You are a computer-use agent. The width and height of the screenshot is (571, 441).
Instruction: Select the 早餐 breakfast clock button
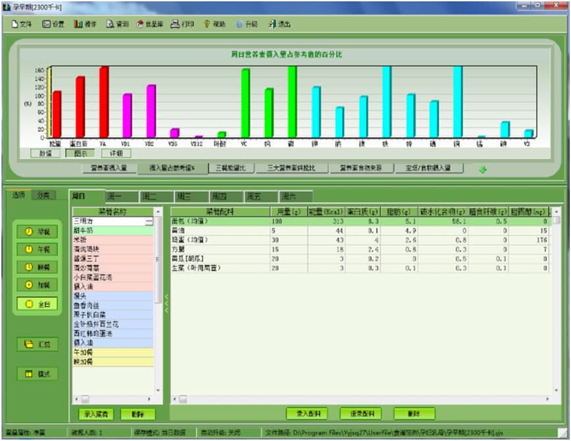37,232
